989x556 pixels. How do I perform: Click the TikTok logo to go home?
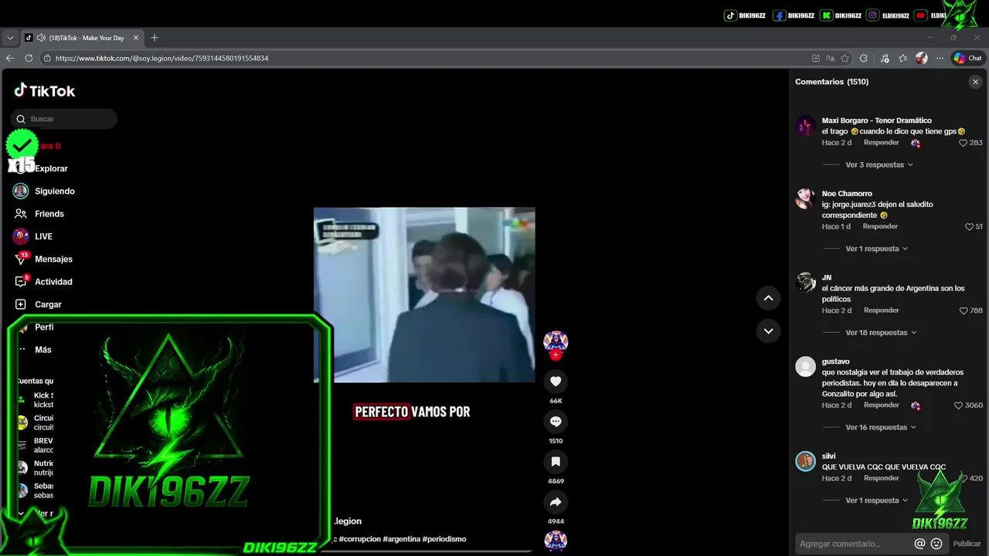pos(44,90)
